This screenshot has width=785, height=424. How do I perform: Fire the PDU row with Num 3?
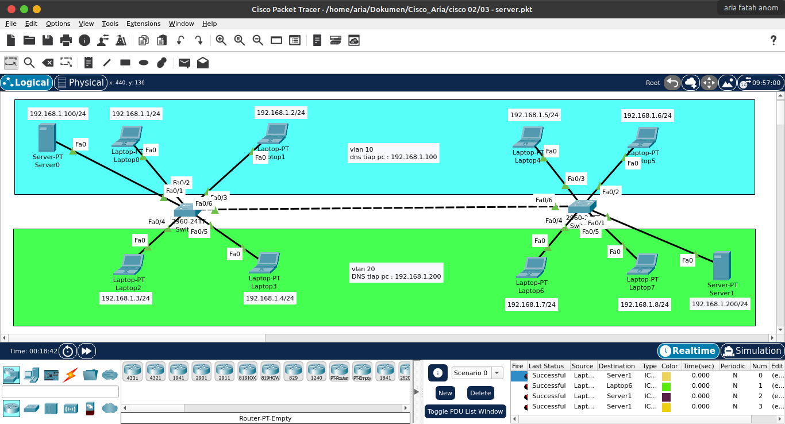[525, 407]
